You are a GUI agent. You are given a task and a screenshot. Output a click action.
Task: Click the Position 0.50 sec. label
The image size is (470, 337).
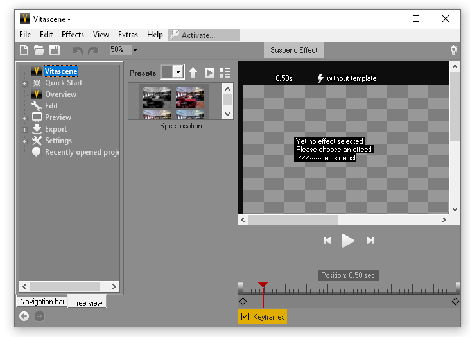click(349, 275)
